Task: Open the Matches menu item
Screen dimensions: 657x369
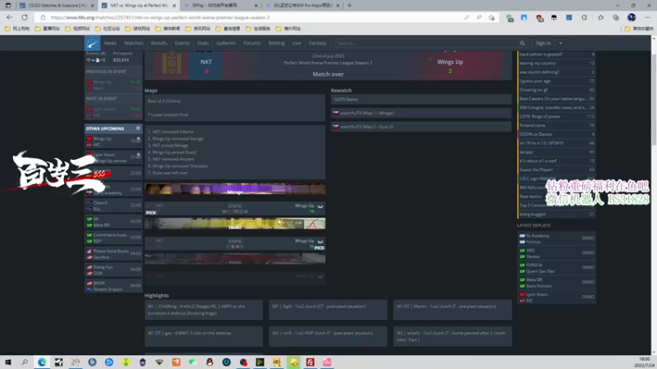Action: [134, 43]
